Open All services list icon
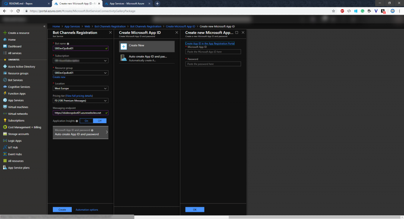The height and width of the screenshot is (219, 404). [x=5, y=53]
